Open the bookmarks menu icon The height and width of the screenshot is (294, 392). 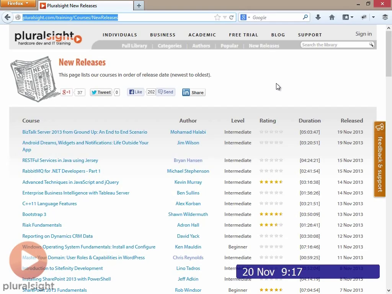[x=346, y=17]
